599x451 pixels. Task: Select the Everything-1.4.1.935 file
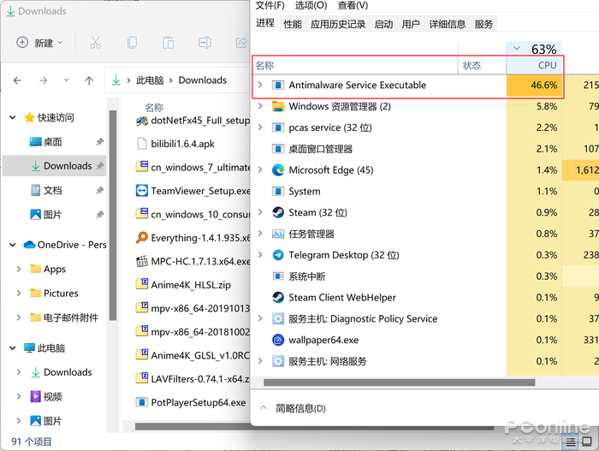click(193, 238)
